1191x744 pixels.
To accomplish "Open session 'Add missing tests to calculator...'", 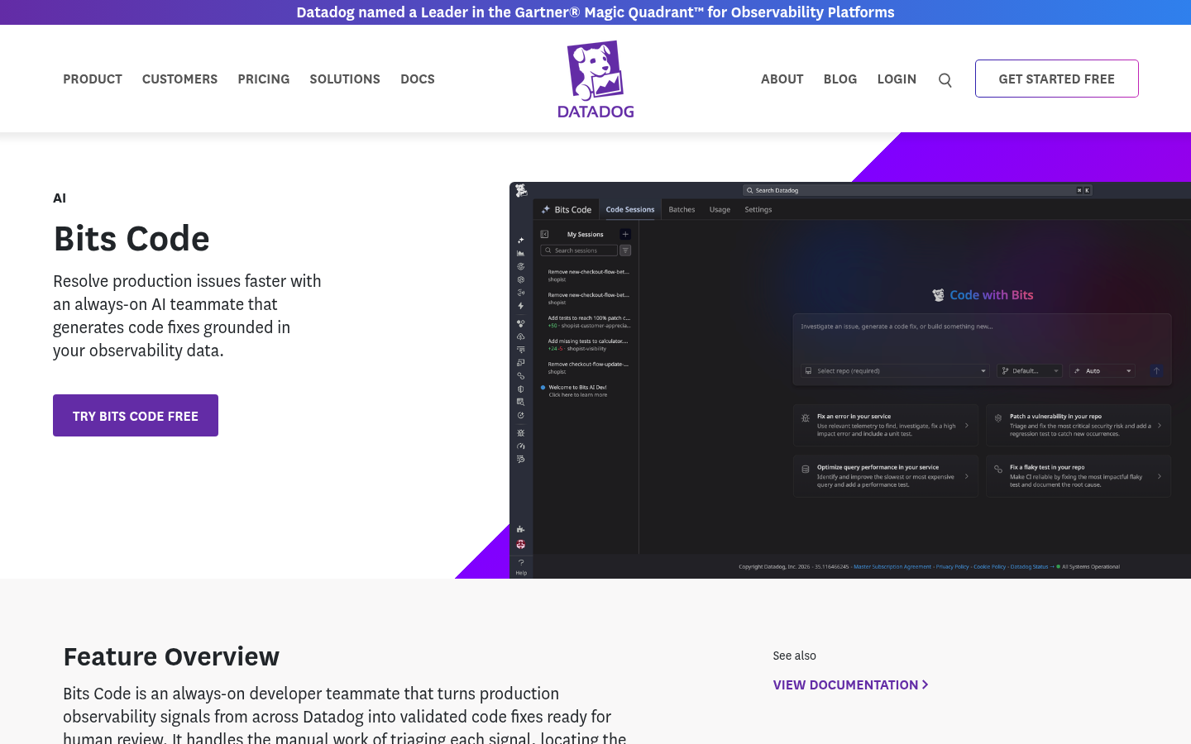I will (x=589, y=345).
